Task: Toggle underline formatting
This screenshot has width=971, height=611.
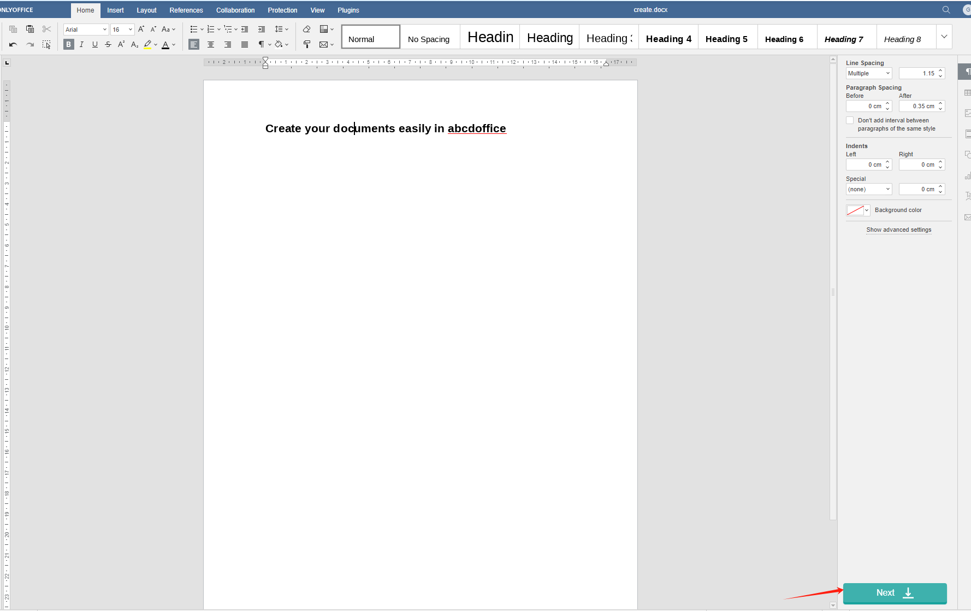Action: pyautogui.click(x=94, y=44)
